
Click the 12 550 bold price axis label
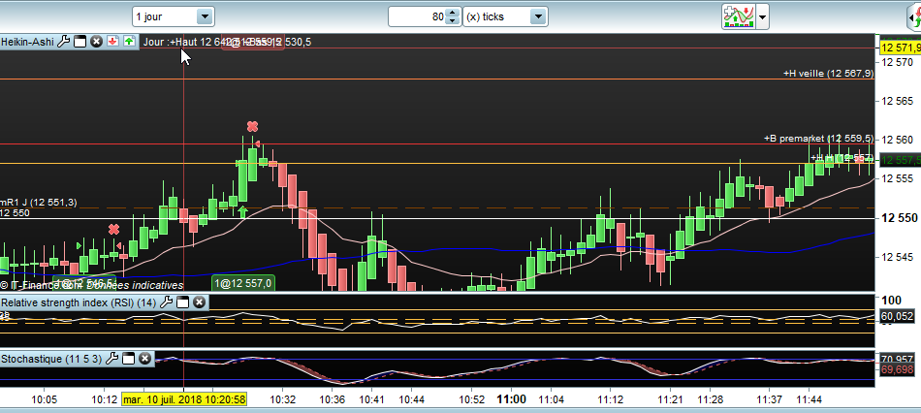(898, 218)
